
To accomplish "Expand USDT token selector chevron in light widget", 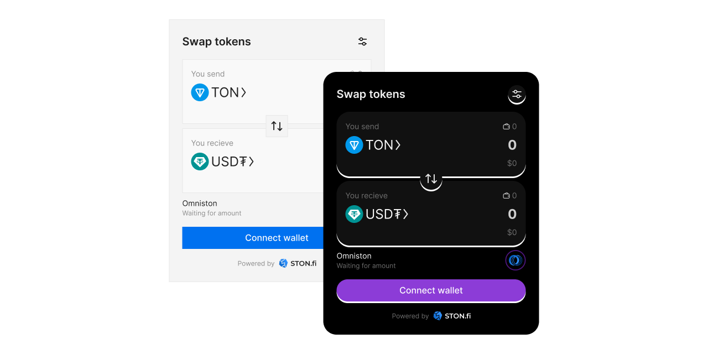I will (x=251, y=162).
